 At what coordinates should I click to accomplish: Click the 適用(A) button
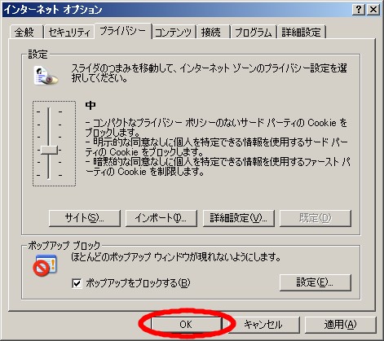click(x=341, y=325)
